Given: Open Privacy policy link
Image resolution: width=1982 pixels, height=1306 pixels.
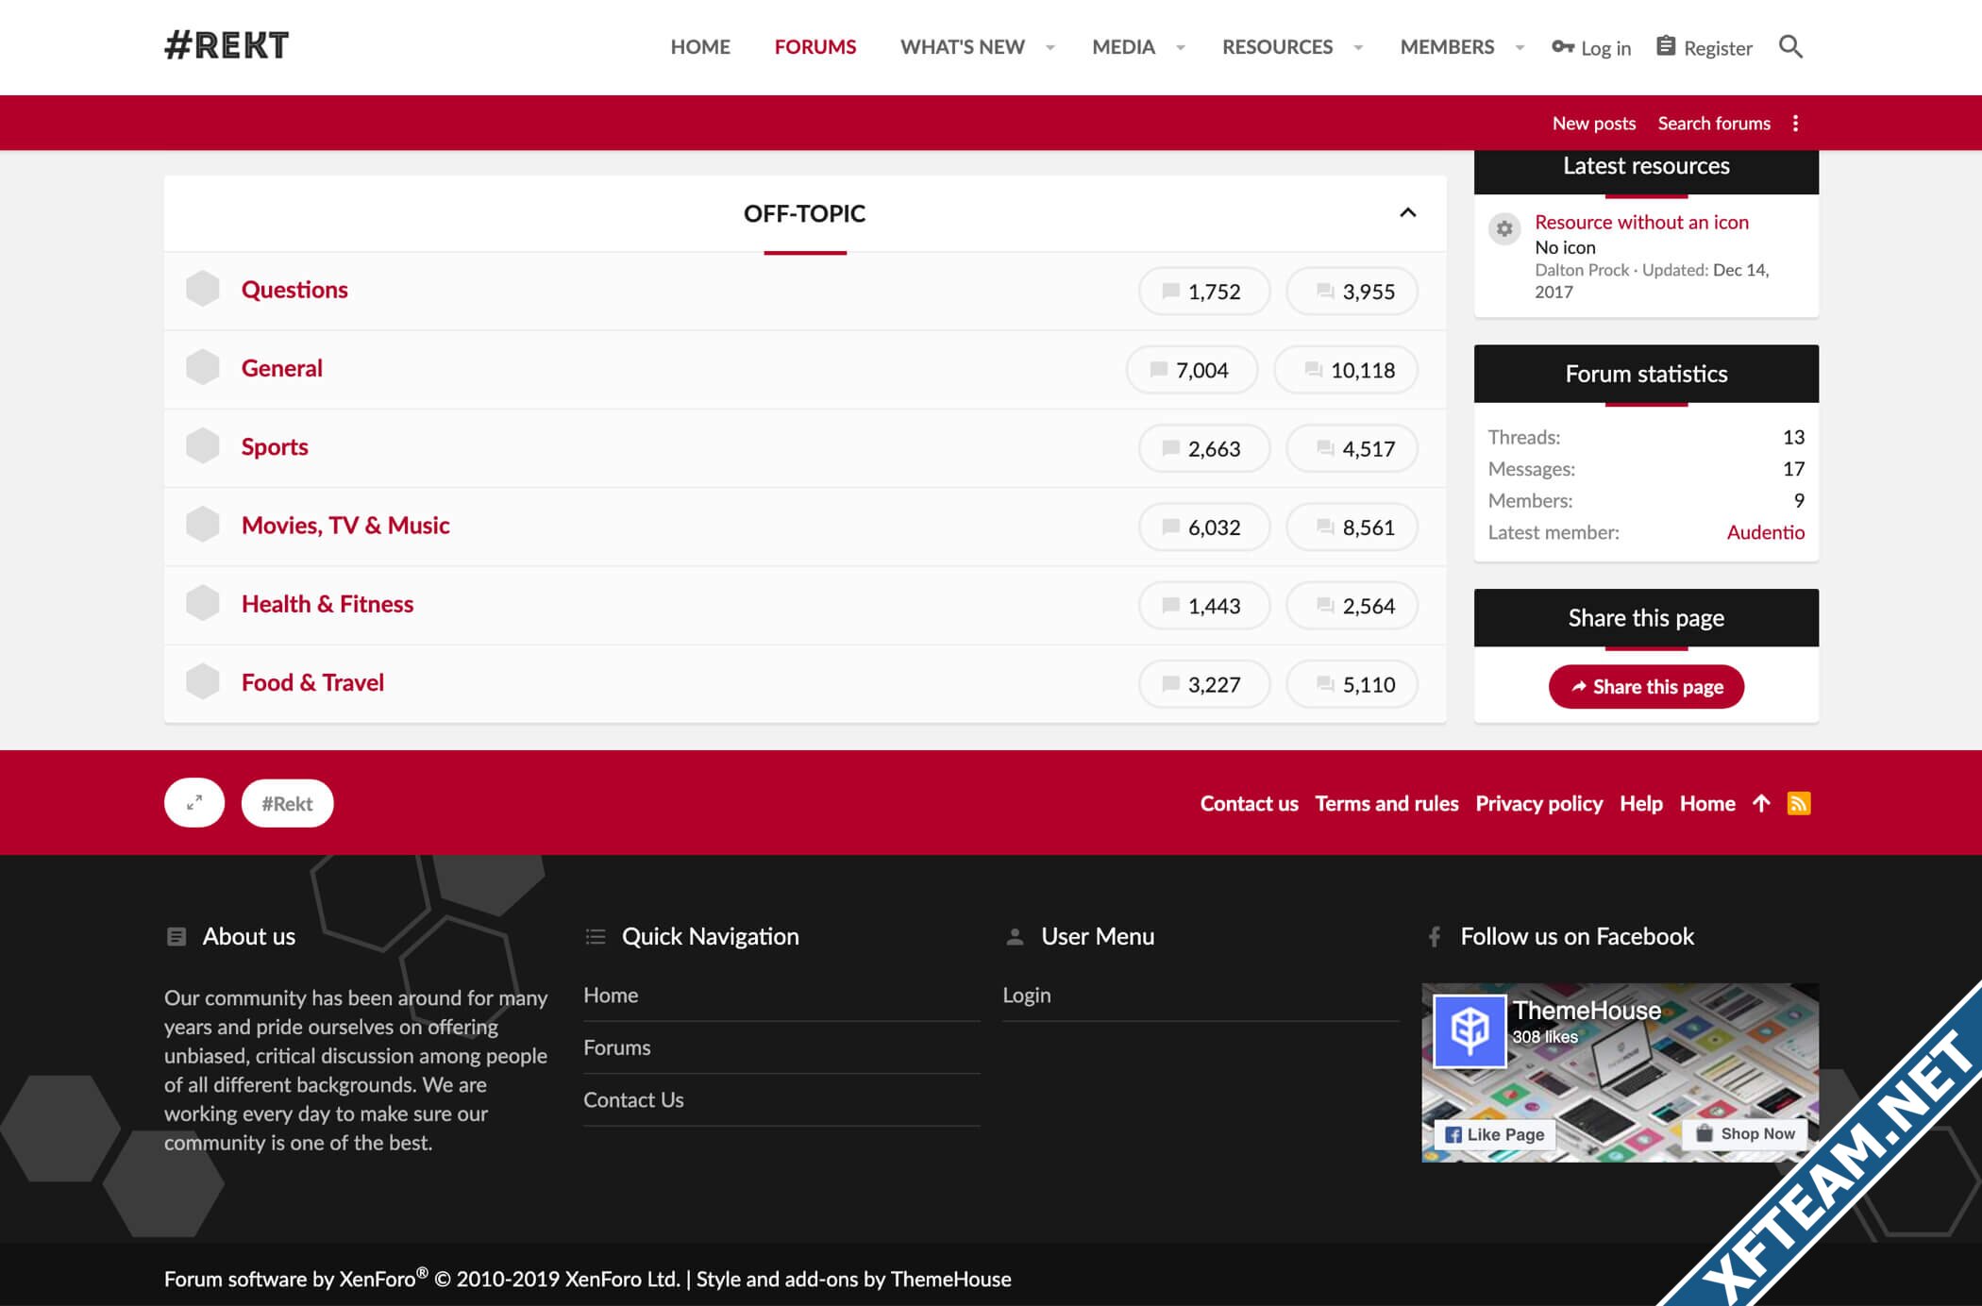Looking at the screenshot, I should click(1538, 803).
